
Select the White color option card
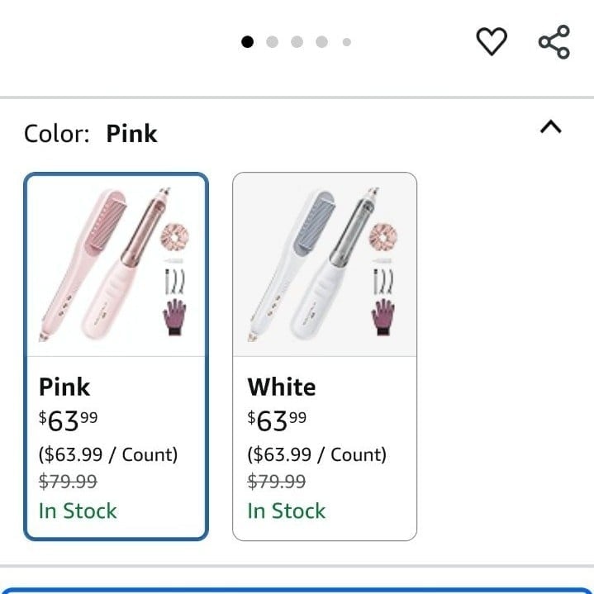(x=325, y=356)
